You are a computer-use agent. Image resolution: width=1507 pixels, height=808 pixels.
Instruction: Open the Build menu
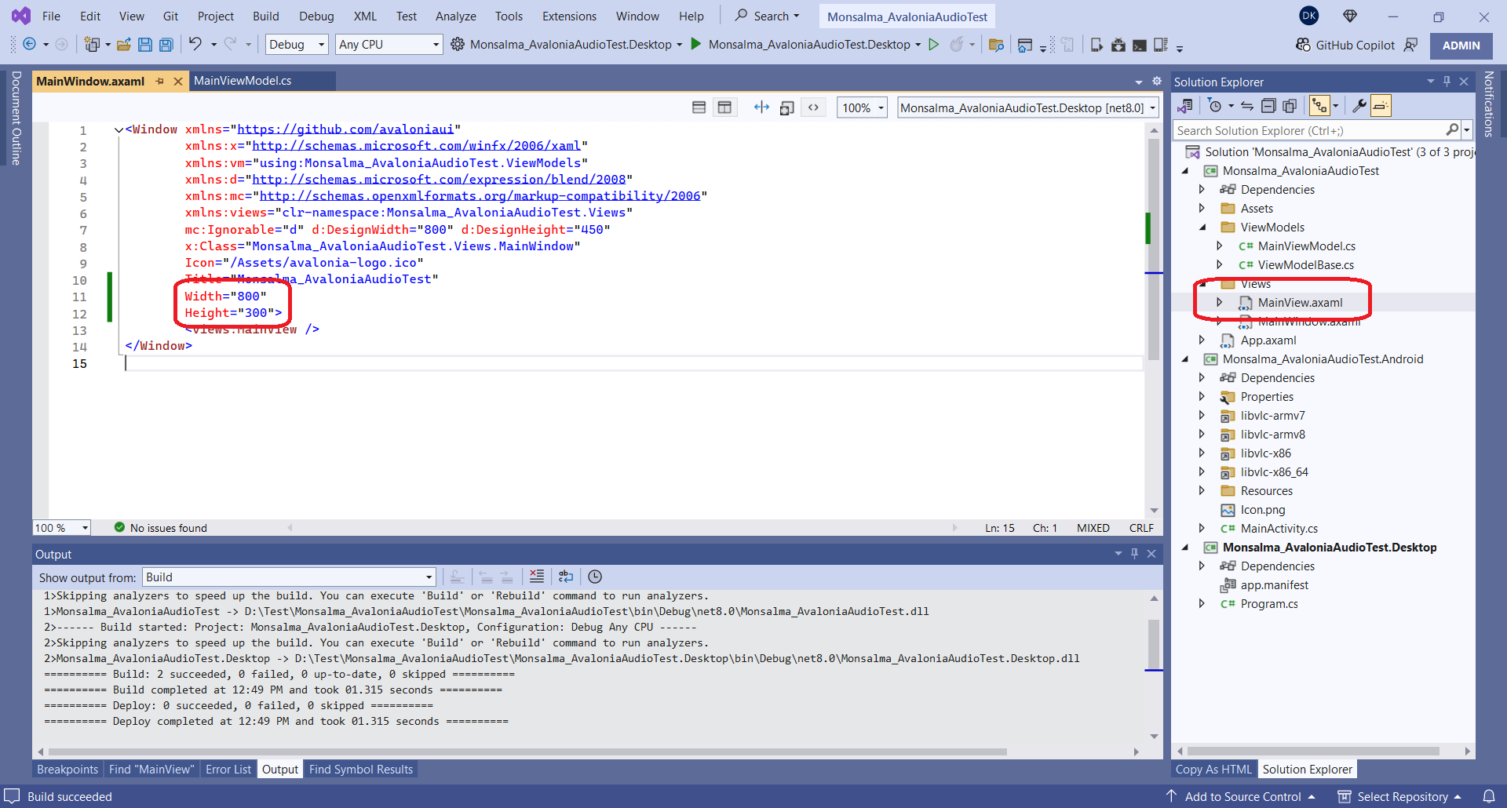(x=265, y=16)
